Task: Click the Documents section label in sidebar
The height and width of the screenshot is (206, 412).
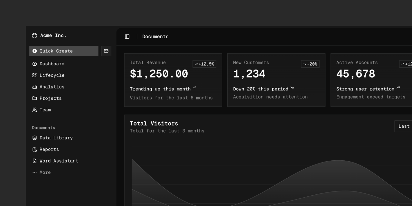Action: click(x=43, y=128)
